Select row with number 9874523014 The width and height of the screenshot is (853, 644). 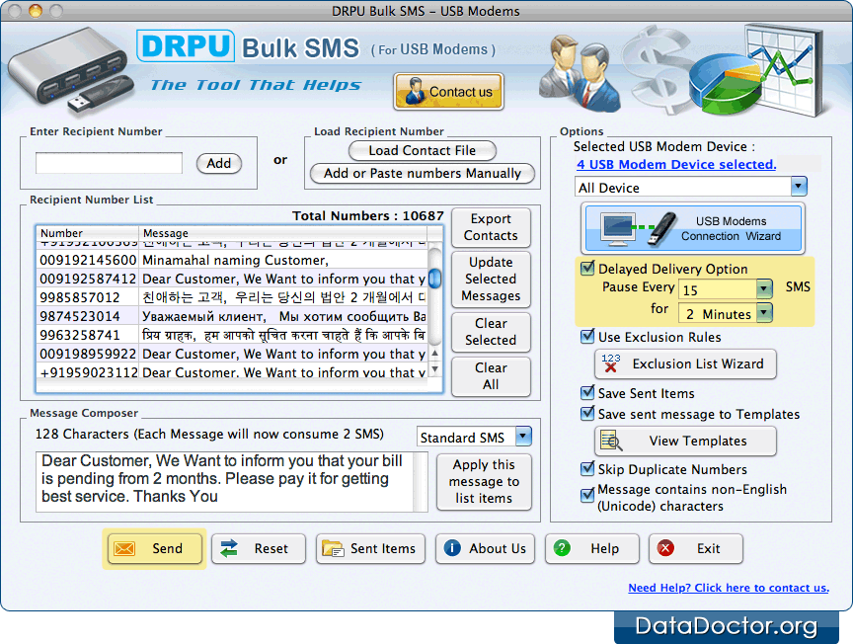click(232, 316)
